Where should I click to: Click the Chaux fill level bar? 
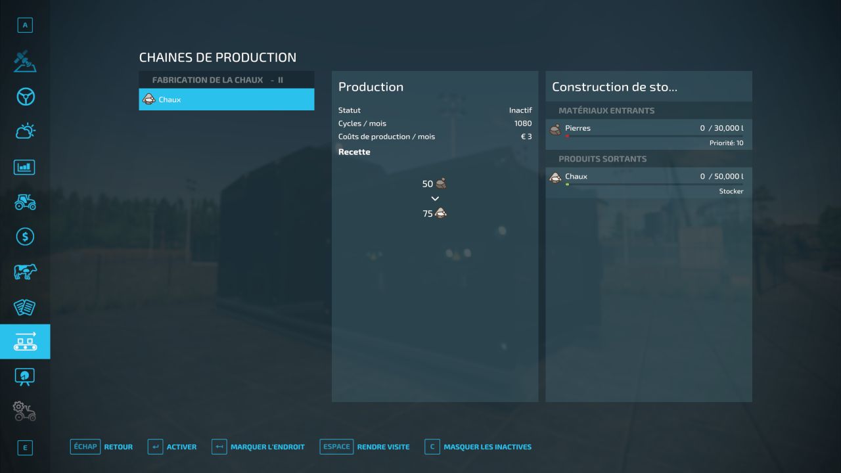pyautogui.click(x=654, y=185)
